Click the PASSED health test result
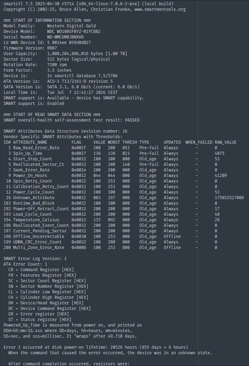This screenshot has height=366, width=249. [132, 120]
